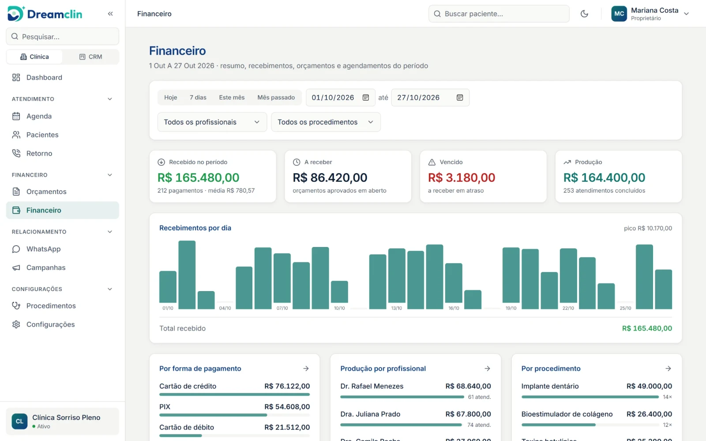
Task: Click the Procedimentos stethoscope icon
Action: (x=16, y=306)
